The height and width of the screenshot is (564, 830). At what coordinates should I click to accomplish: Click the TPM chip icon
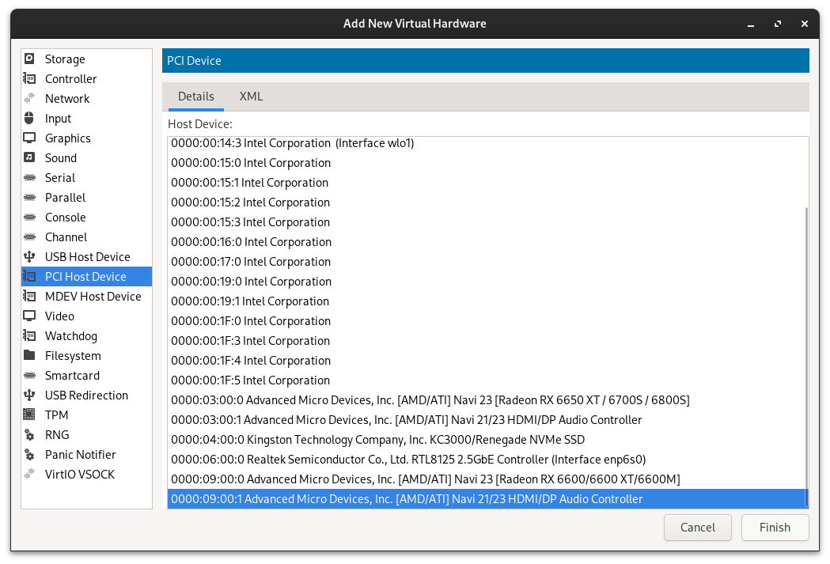click(x=29, y=414)
